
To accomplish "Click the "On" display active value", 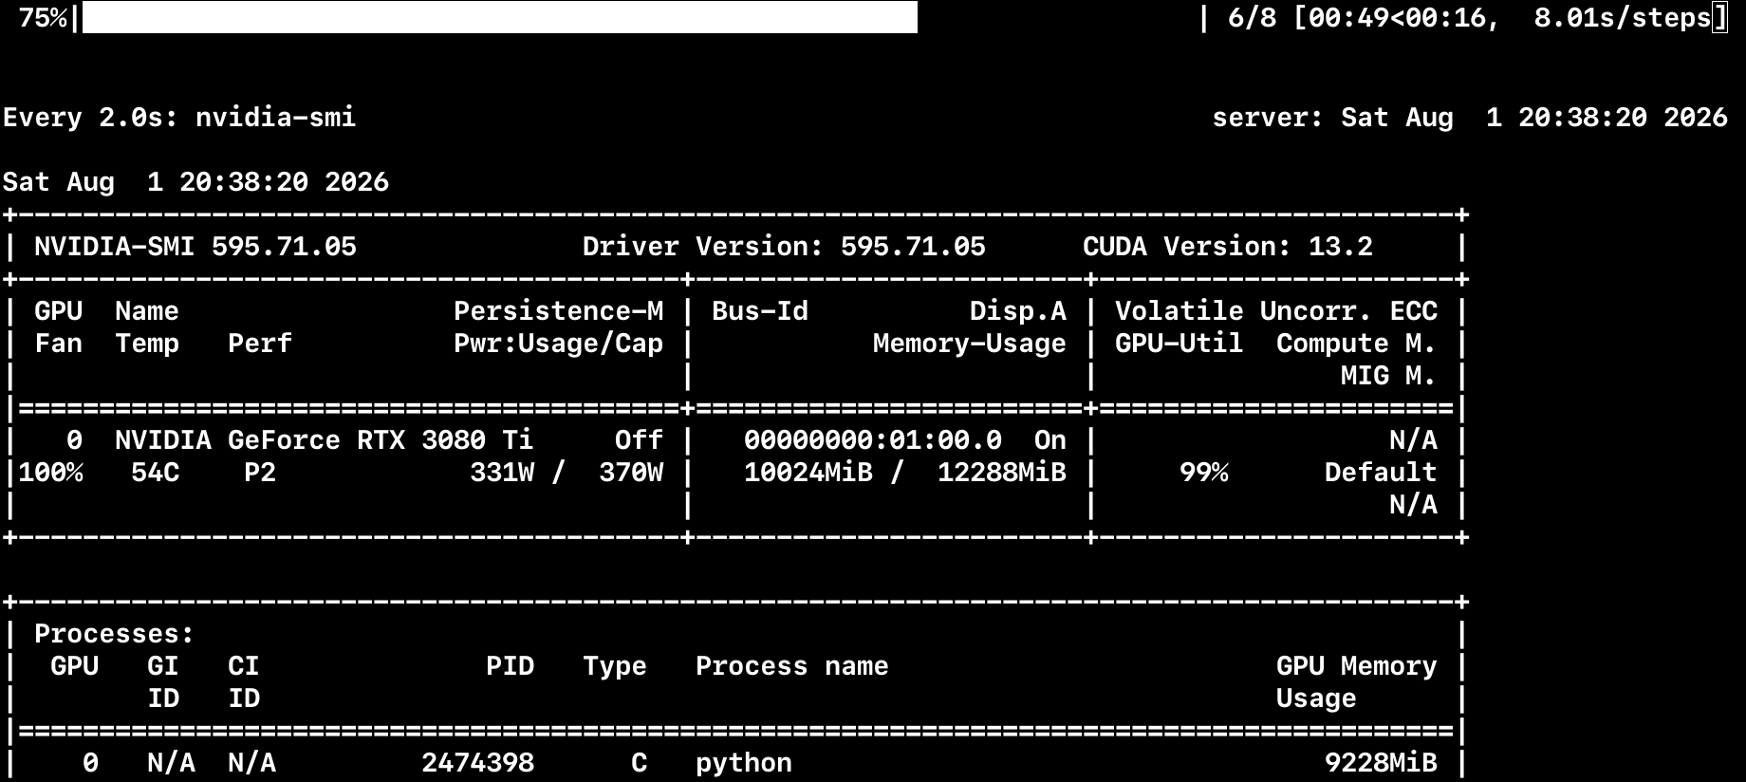I will [x=1050, y=439].
